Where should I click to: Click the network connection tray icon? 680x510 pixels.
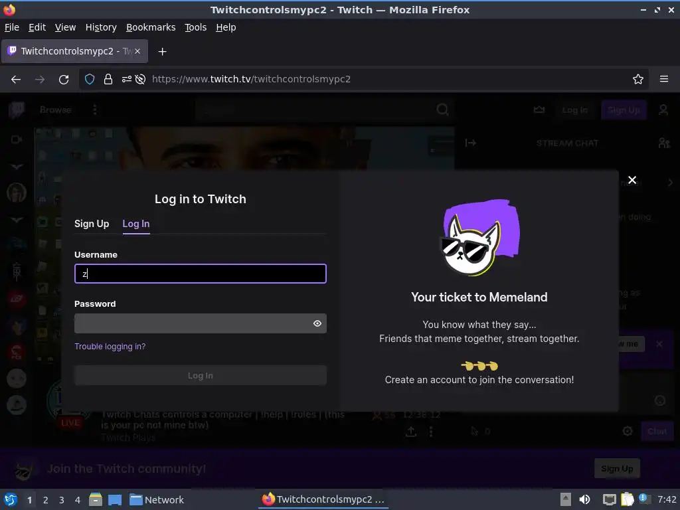[x=610, y=499]
